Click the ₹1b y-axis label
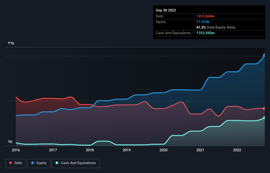270x173 pixels. tap(11, 43)
